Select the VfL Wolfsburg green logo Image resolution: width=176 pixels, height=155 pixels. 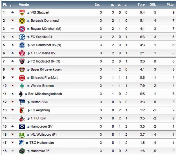pos(22,135)
